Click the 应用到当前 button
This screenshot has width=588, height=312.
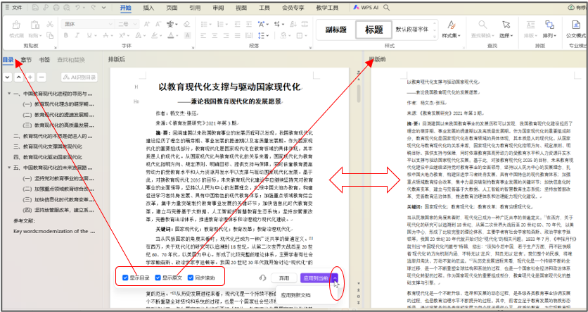click(315, 278)
